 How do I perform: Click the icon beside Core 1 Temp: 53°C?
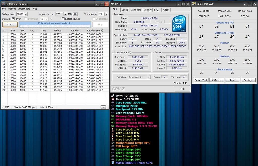[x=113, y=153]
